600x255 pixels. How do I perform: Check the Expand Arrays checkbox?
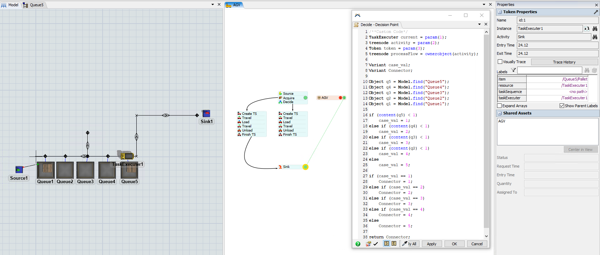(499, 106)
